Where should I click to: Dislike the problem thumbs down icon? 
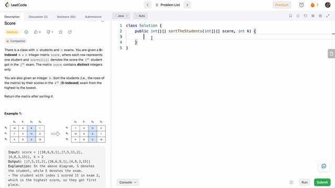(x=48, y=32)
